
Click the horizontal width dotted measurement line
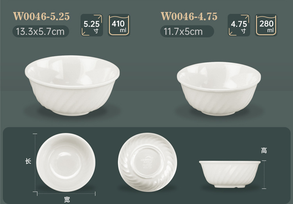click(66, 193)
